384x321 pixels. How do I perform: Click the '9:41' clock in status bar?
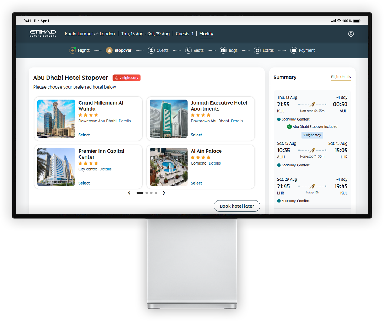pos(27,21)
